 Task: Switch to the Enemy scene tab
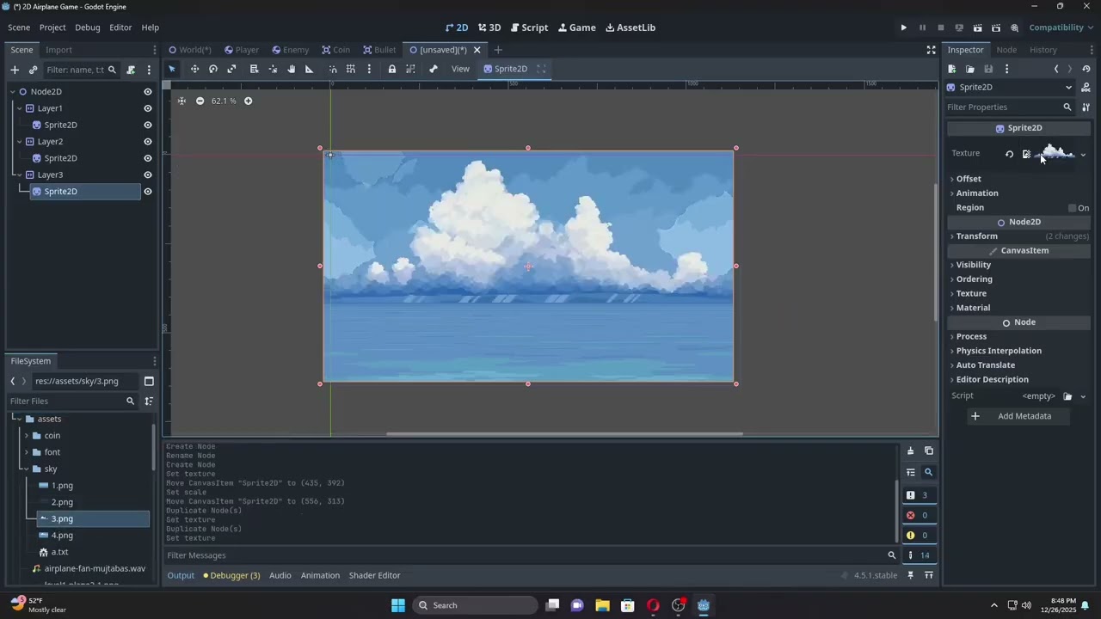pyautogui.click(x=290, y=50)
